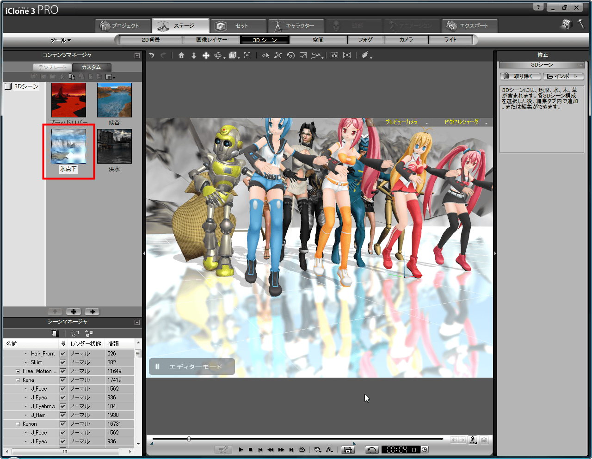Jump to the last frame

click(x=291, y=450)
